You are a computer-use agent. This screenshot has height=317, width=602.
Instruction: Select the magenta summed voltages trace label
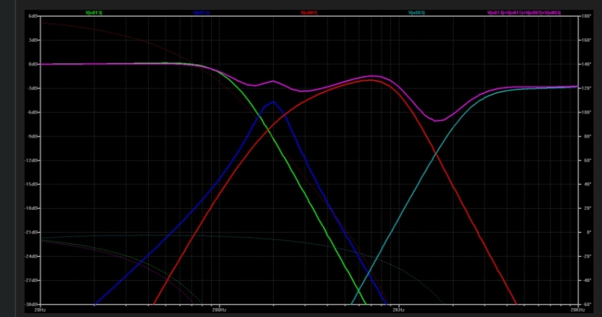pos(524,13)
